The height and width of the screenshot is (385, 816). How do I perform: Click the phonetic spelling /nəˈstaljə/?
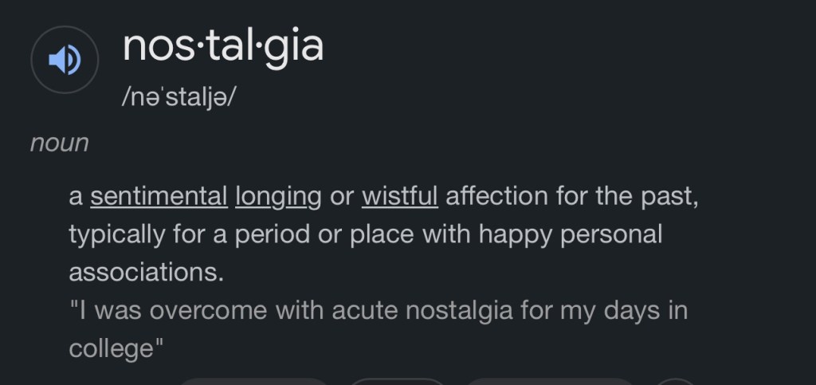point(180,100)
